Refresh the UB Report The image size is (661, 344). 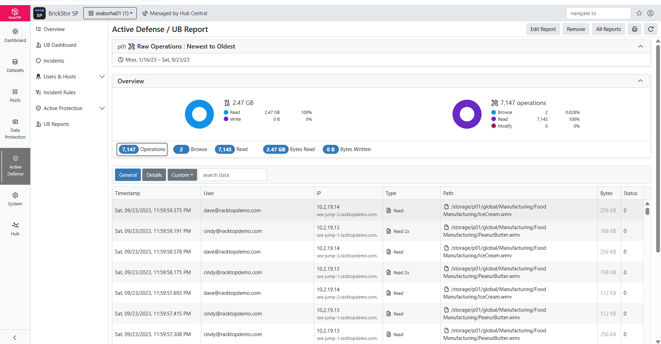coord(651,29)
